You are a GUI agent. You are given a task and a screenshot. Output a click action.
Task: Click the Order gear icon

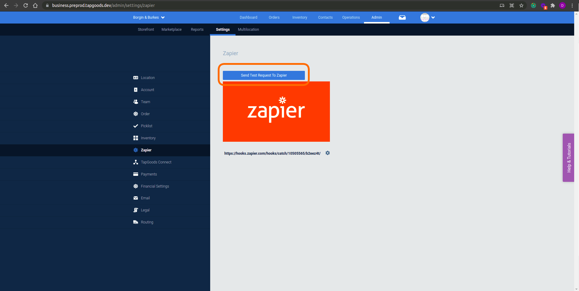pyautogui.click(x=136, y=114)
